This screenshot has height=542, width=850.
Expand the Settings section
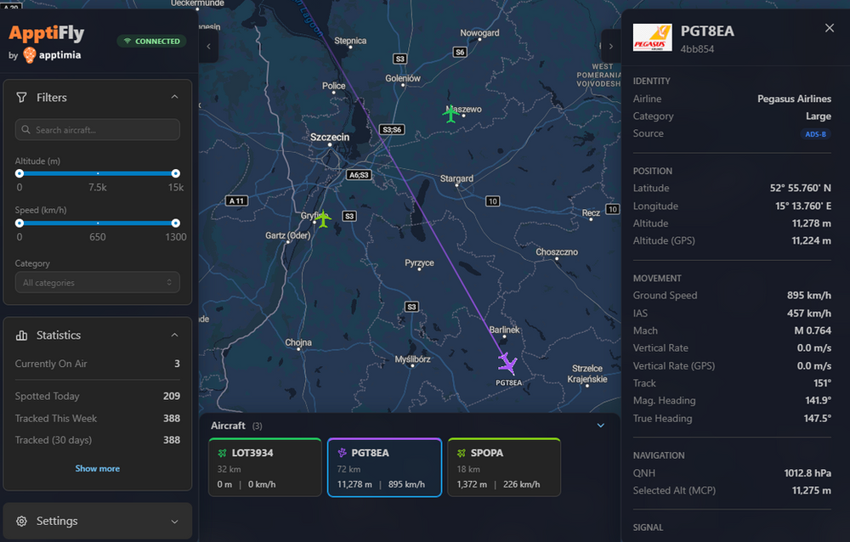(x=174, y=522)
